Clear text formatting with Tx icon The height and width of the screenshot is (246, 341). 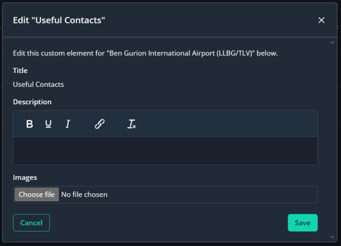[x=131, y=124]
